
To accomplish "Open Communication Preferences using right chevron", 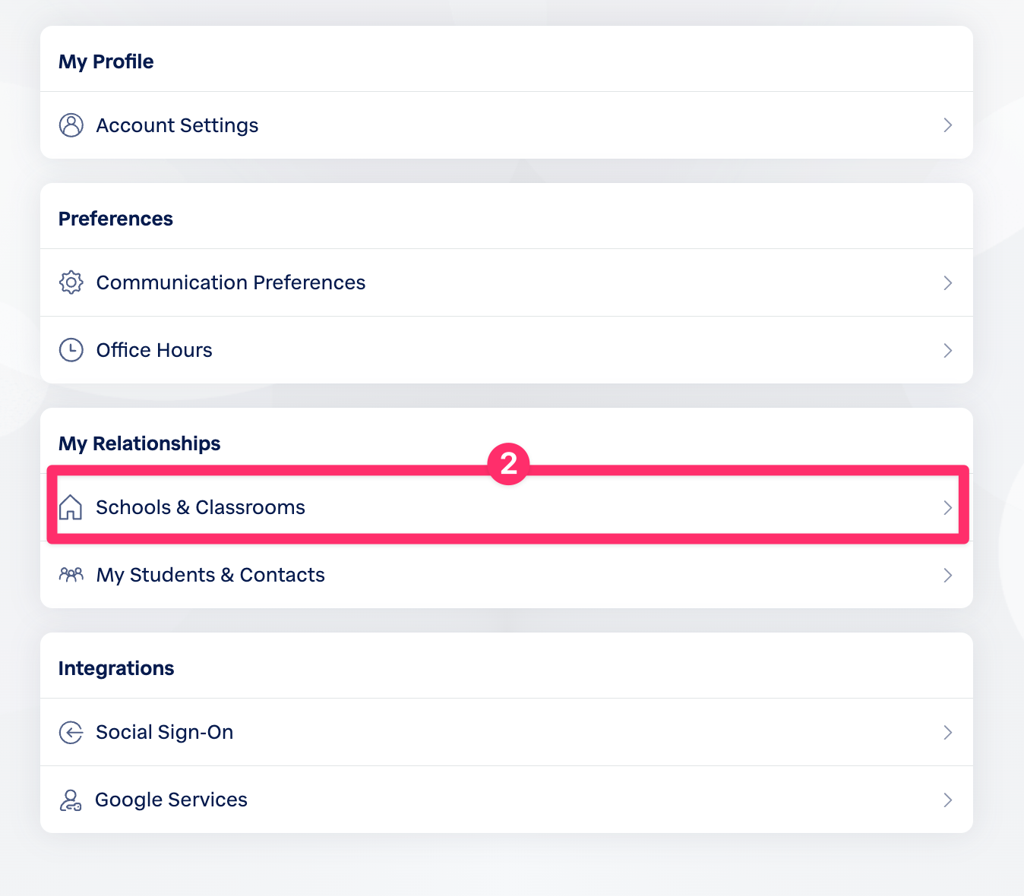I will click(947, 283).
